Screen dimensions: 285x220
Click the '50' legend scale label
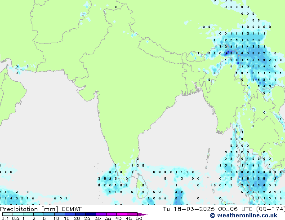tap(139, 218)
